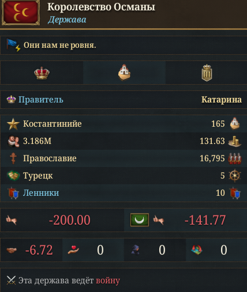Screen dimensions: 247x292
Task: Click the gold star capital icon
Action: [x=13, y=124]
